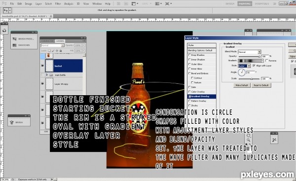Open the arrange documents icon

(x=157, y=3)
